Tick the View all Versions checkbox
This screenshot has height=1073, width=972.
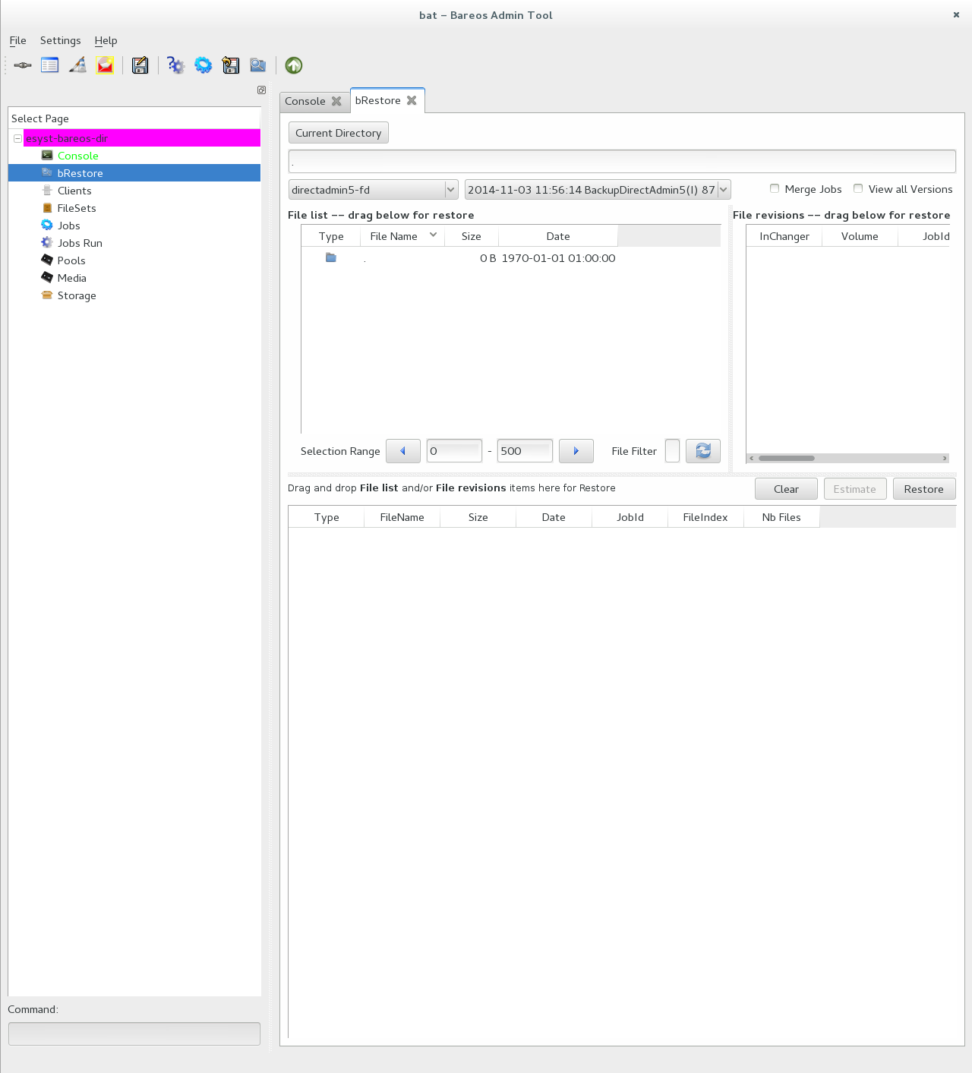[858, 188]
